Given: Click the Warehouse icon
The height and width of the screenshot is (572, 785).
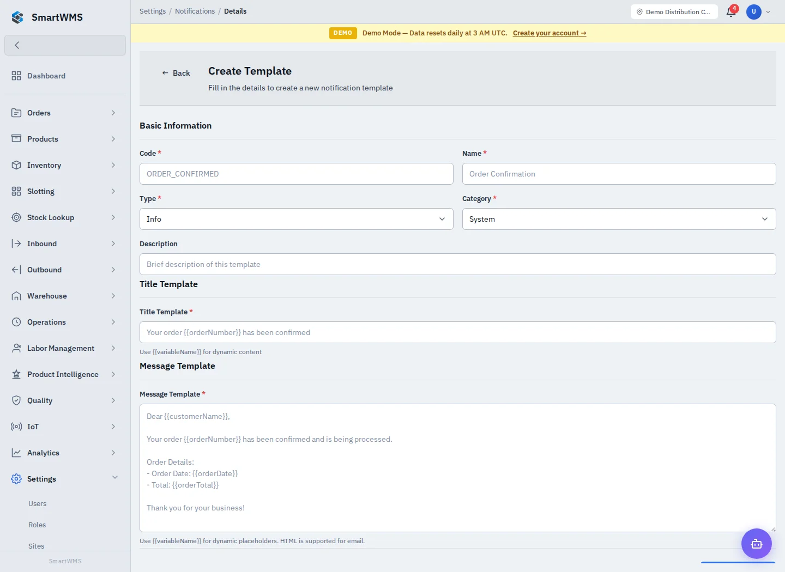Looking at the screenshot, I should click(x=16, y=296).
